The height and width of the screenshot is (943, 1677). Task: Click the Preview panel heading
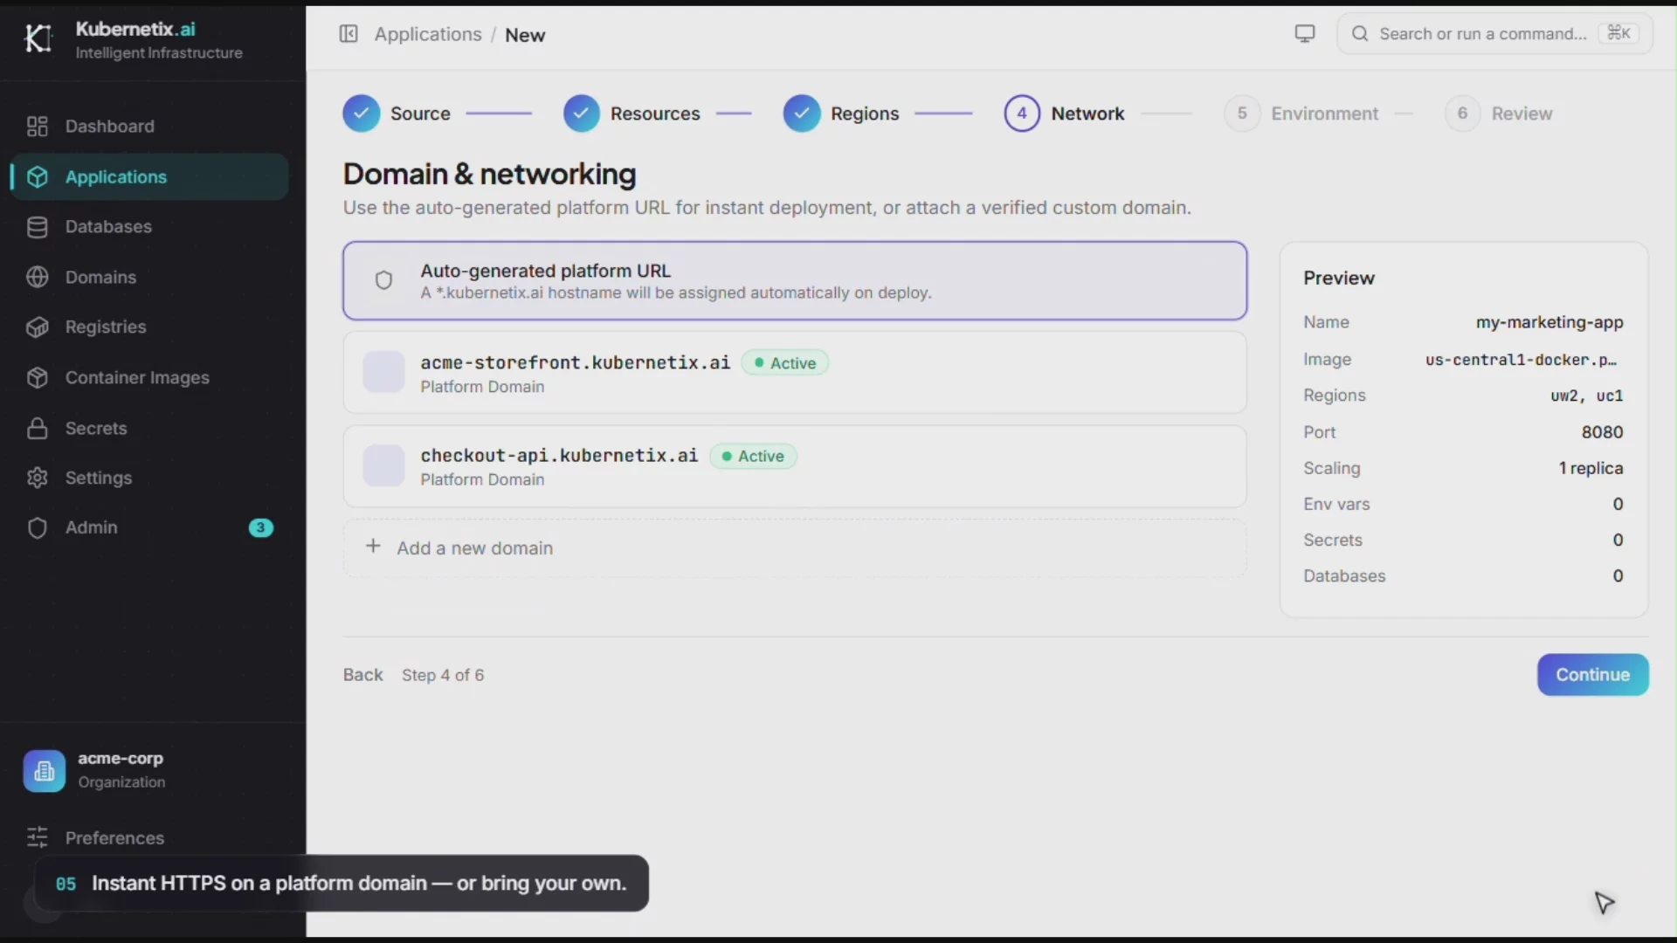pyautogui.click(x=1339, y=278)
